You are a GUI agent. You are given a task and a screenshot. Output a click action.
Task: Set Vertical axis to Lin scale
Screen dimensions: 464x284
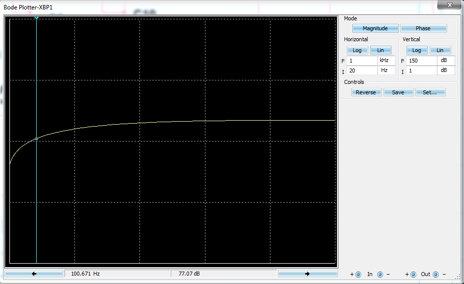click(x=440, y=50)
